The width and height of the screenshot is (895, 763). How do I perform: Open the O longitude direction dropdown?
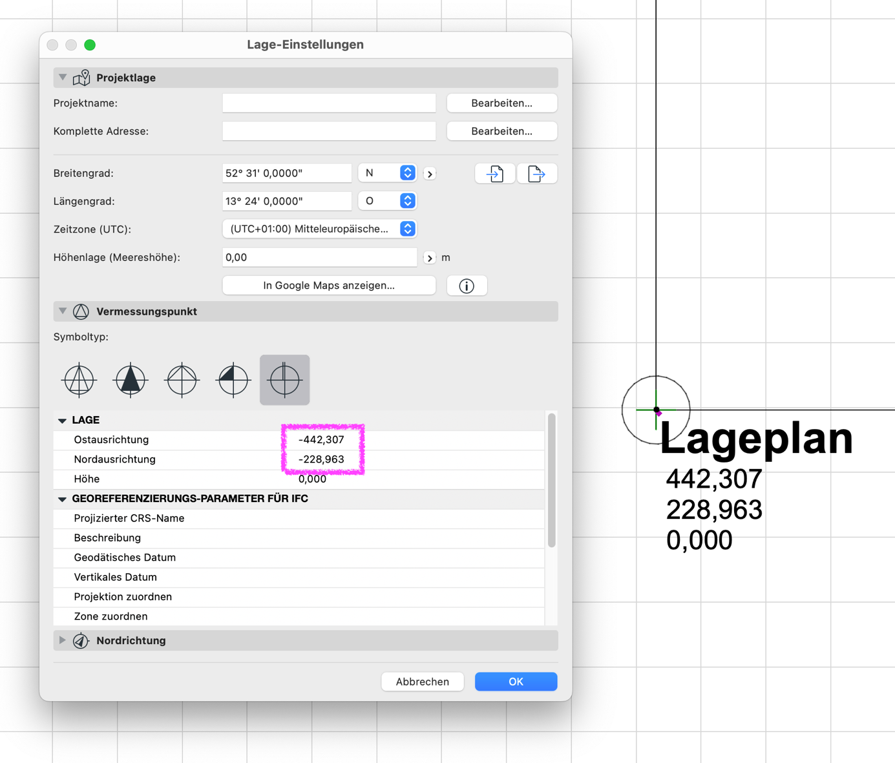click(x=387, y=201)
